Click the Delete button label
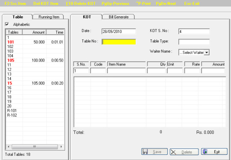 click(x=187, y=152)
